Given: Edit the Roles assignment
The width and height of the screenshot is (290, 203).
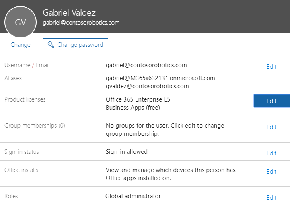Looking at the screenshot, I should tap(271, 197).
